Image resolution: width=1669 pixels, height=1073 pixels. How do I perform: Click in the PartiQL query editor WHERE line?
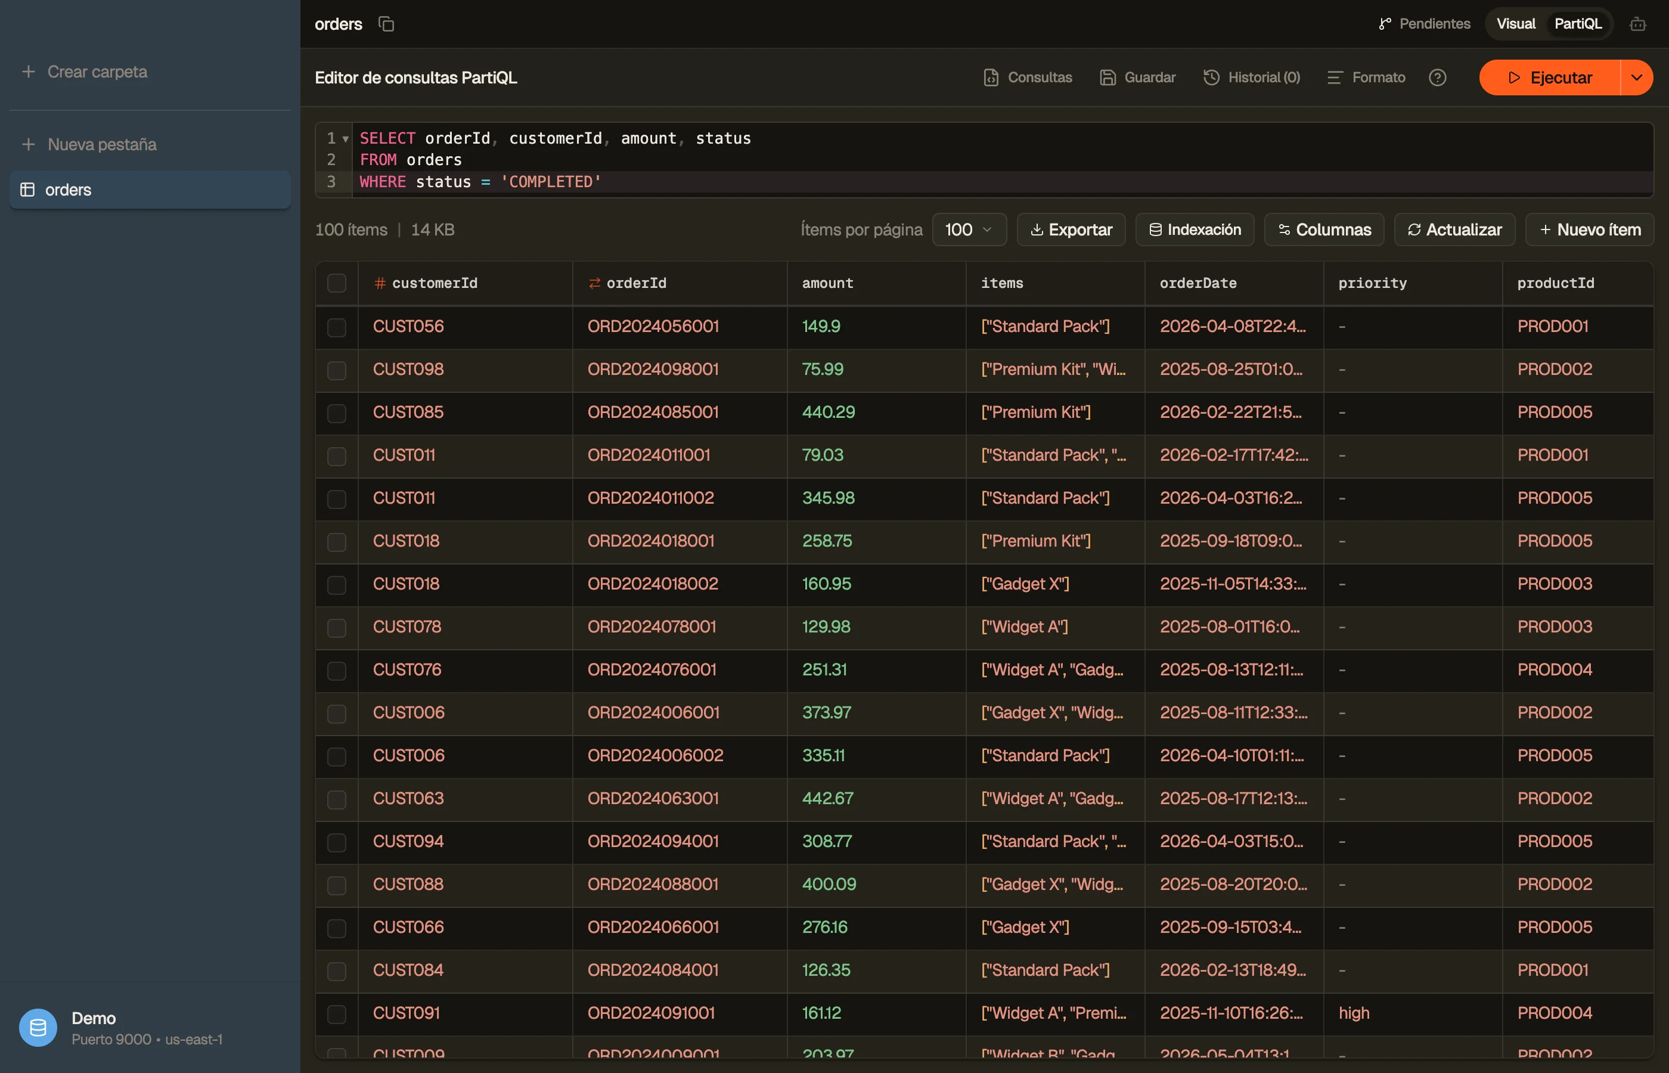point(1003,182)
